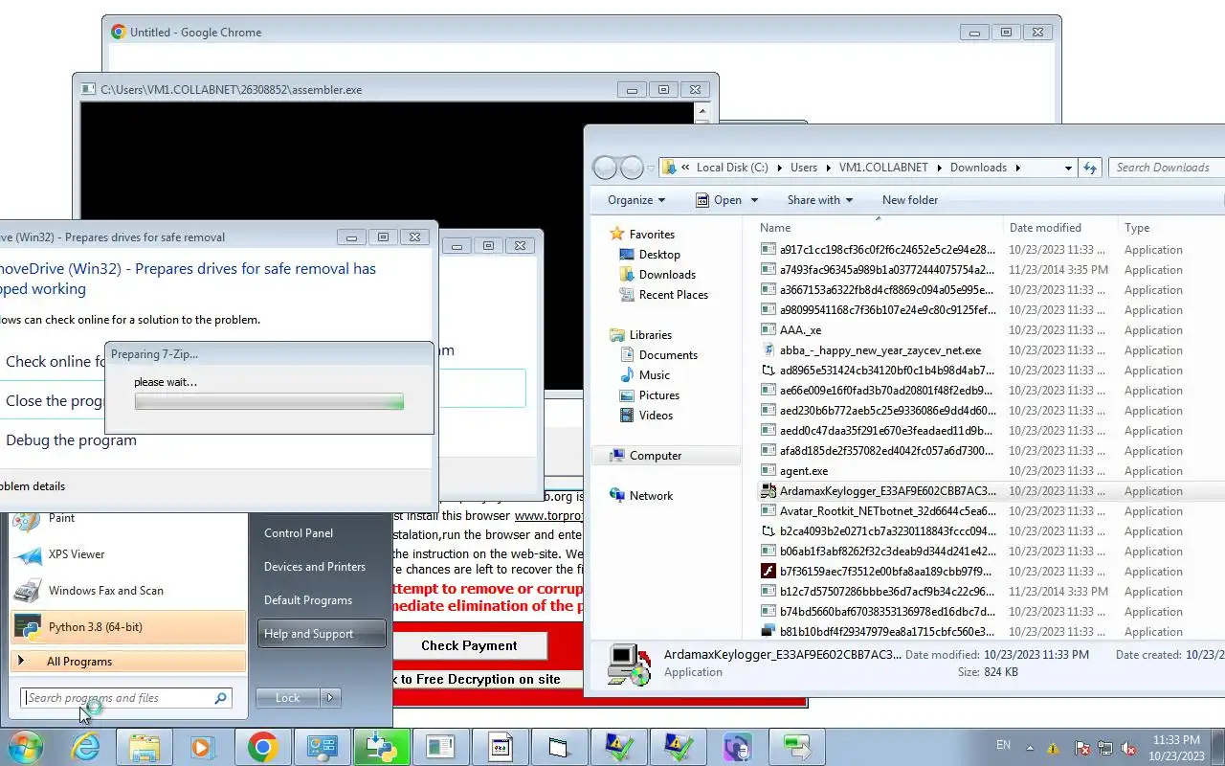Select Libraries in navigation pane
This screenshot has height=766, width=1225.
click(x=651, y=335)
